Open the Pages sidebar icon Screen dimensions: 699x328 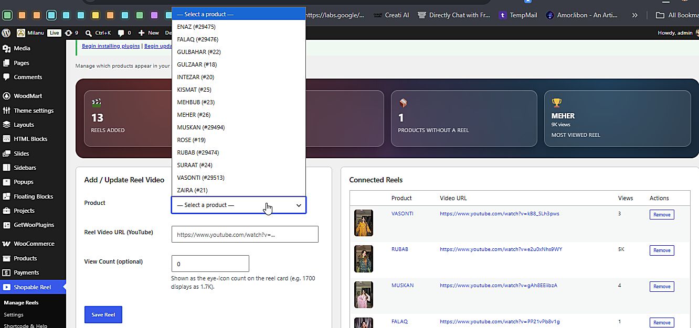click(x=6, y=63)
